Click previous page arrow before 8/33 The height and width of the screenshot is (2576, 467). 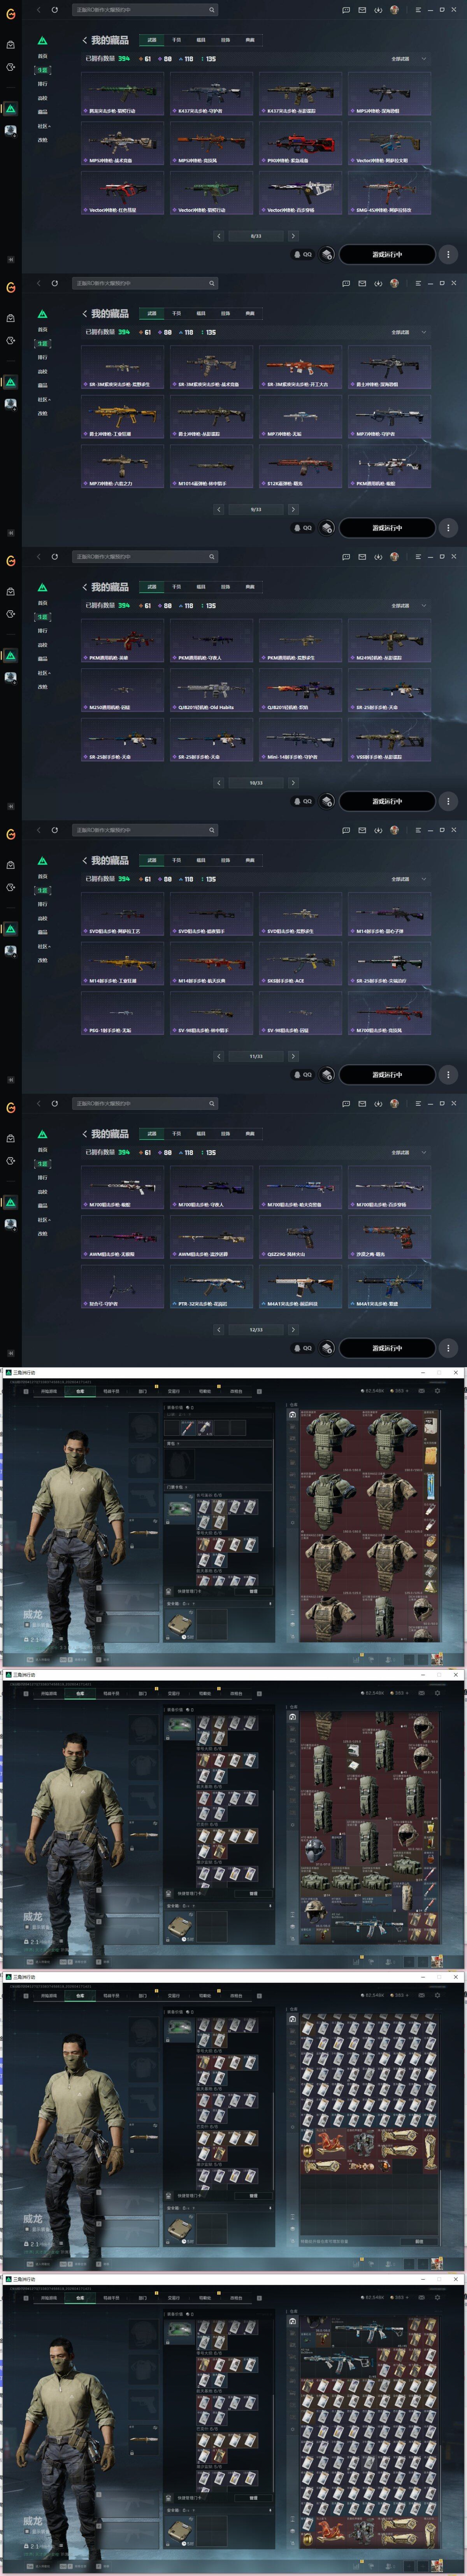[x=219, y=236]
